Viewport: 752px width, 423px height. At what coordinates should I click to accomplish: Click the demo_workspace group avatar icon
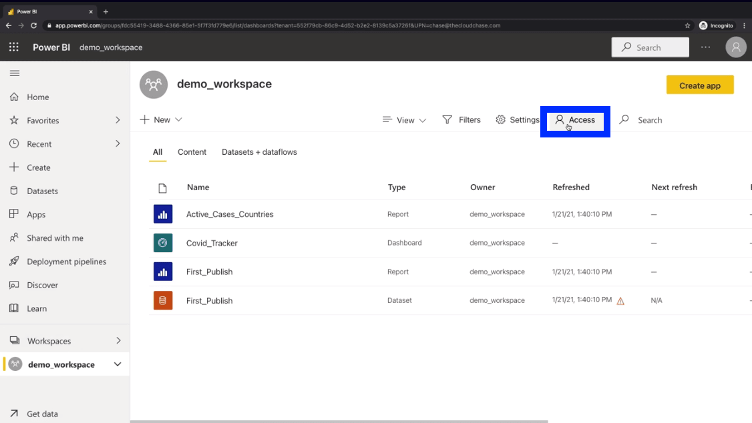click(154, 84)
